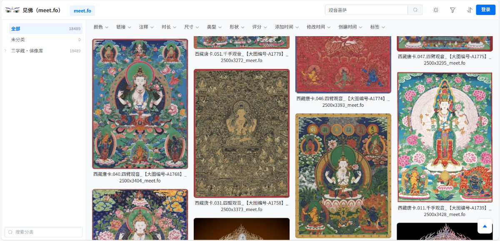Click the sort order arrows icon

point(470,10)
